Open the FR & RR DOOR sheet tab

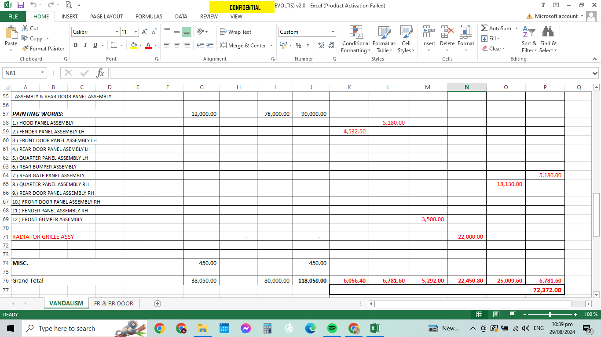click(x=114, y=303)
